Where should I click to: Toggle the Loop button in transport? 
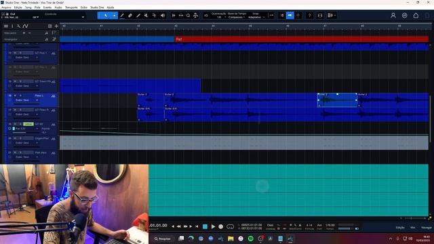pyautogui.click(x=231, y=226)
